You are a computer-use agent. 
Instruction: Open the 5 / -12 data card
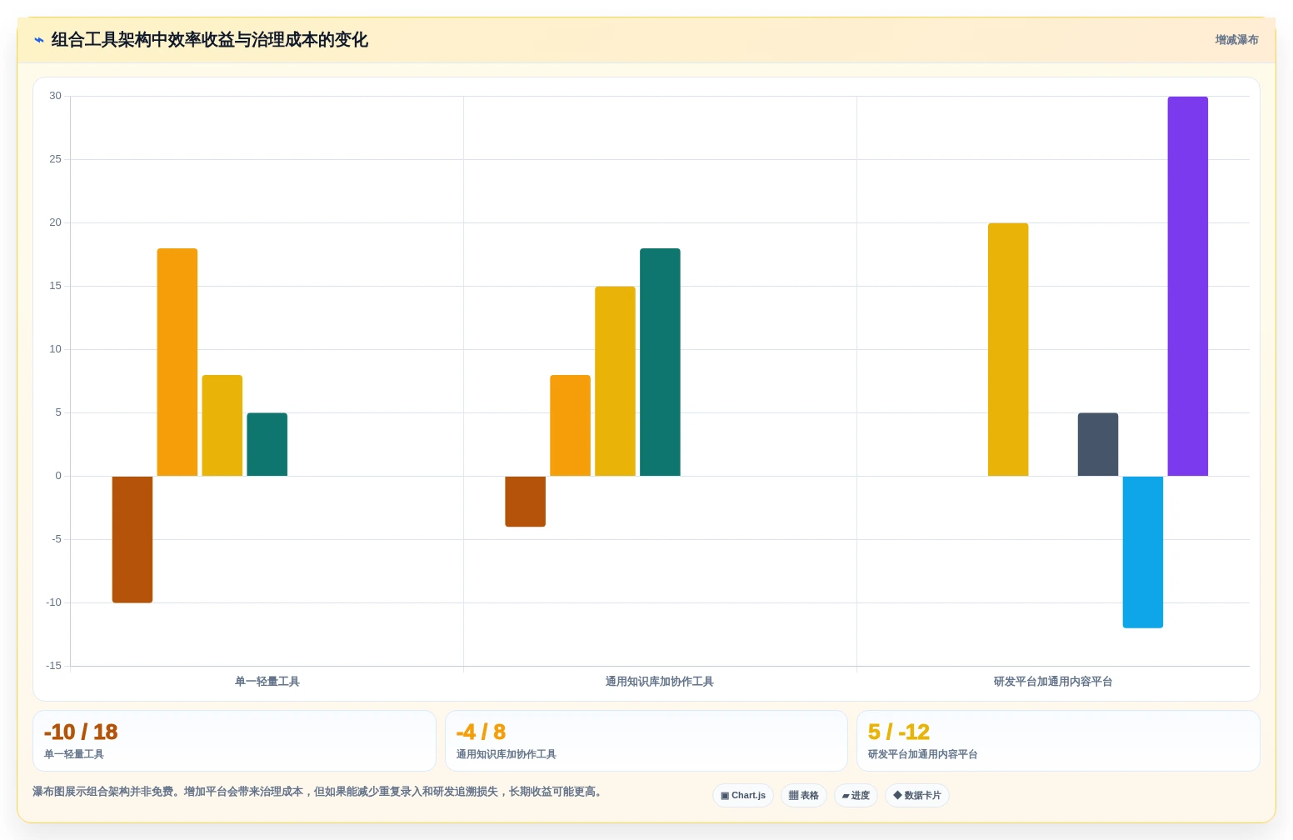1058,741
